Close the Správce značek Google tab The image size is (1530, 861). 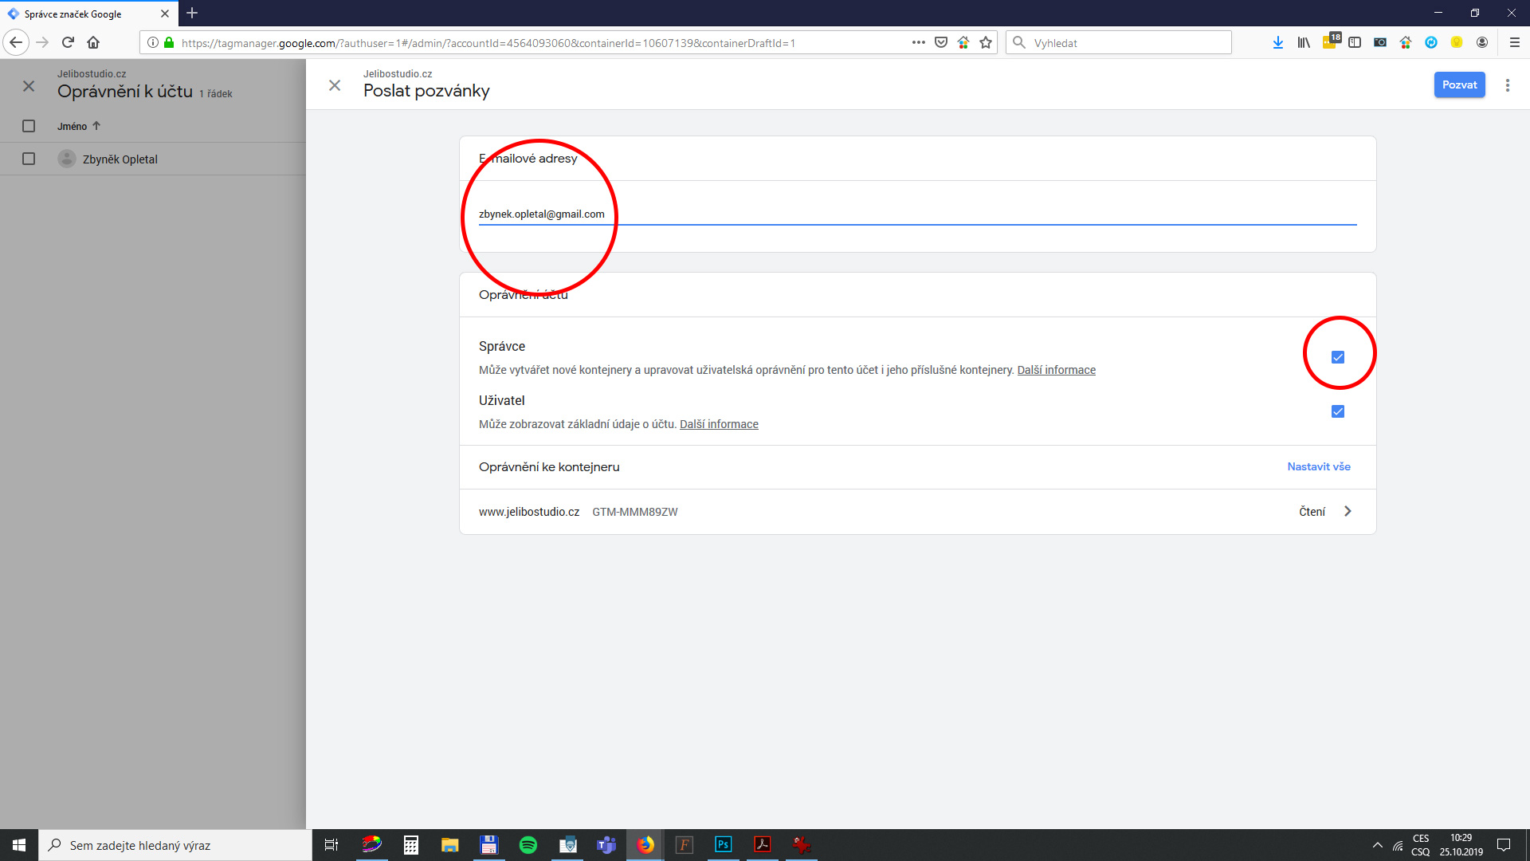click(165, 14)
